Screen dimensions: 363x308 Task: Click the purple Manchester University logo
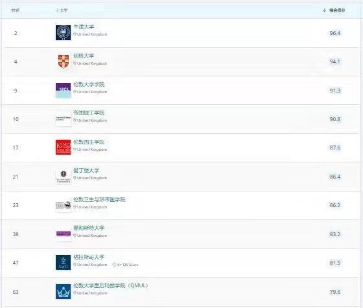pos(64,234)
